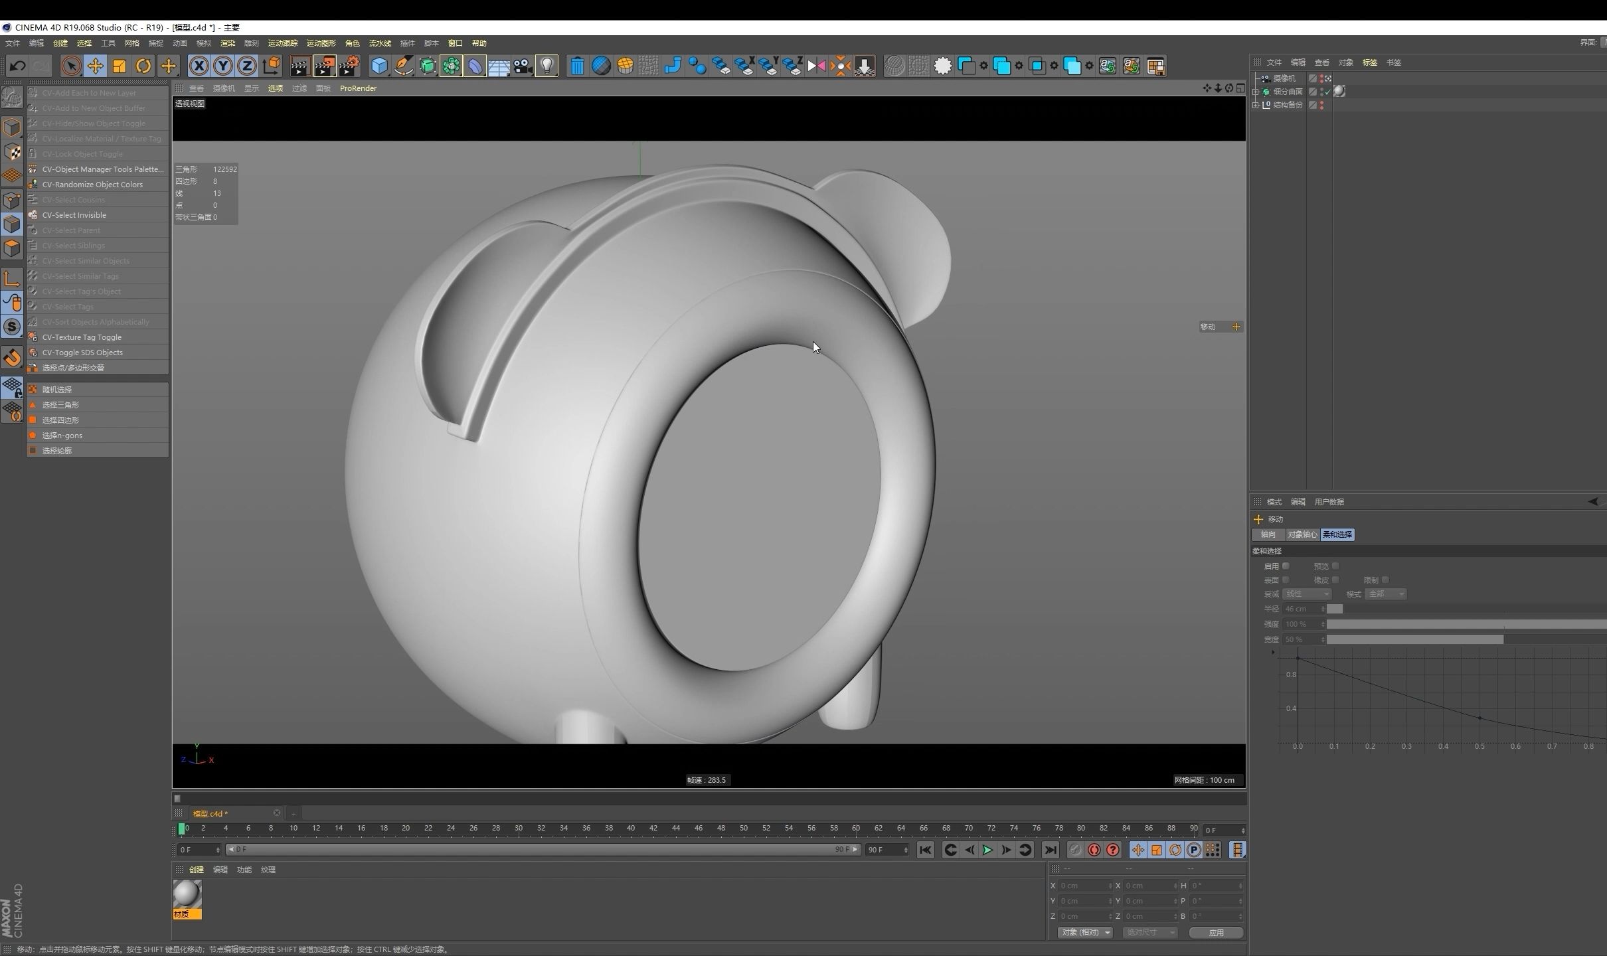This screenshot has width=1607, height=956.
Task: Select the Rotate tool in the toolbar
Action: tap(143, 66)
